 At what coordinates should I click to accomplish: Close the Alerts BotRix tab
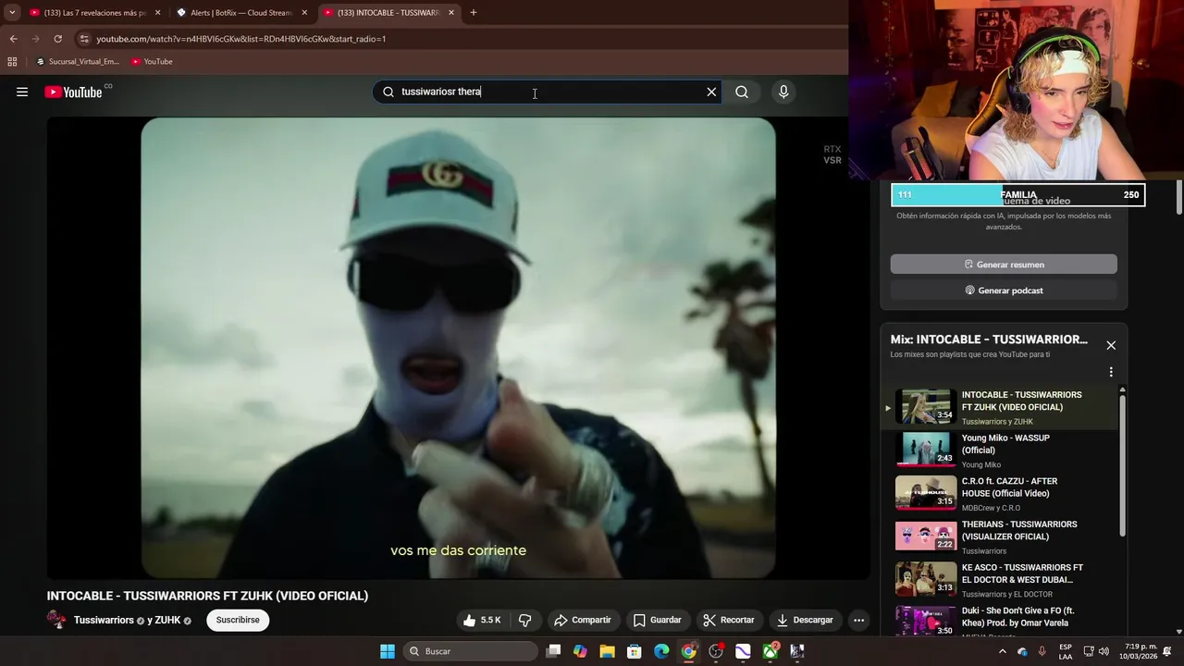coord(304,13)
